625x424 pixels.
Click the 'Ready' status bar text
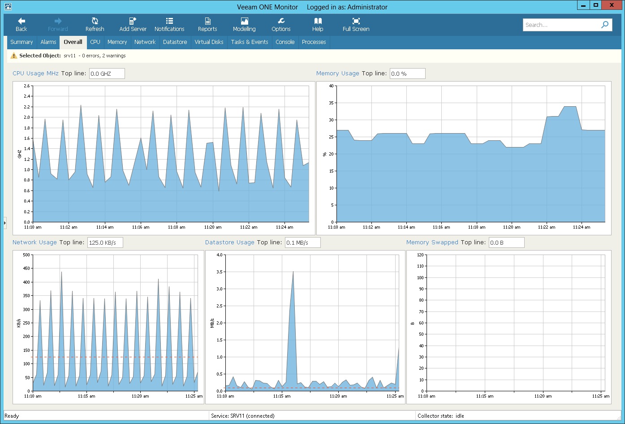(x=12, y=416)
